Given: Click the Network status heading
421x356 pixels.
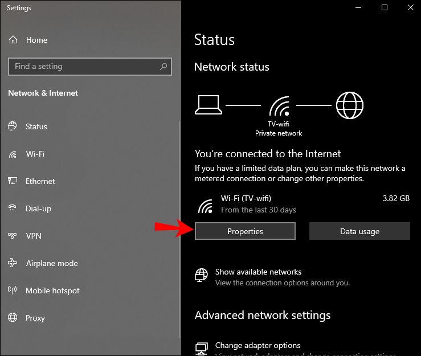Looking at the screenshot, I should pyautogui.click(x=231, y=67).
